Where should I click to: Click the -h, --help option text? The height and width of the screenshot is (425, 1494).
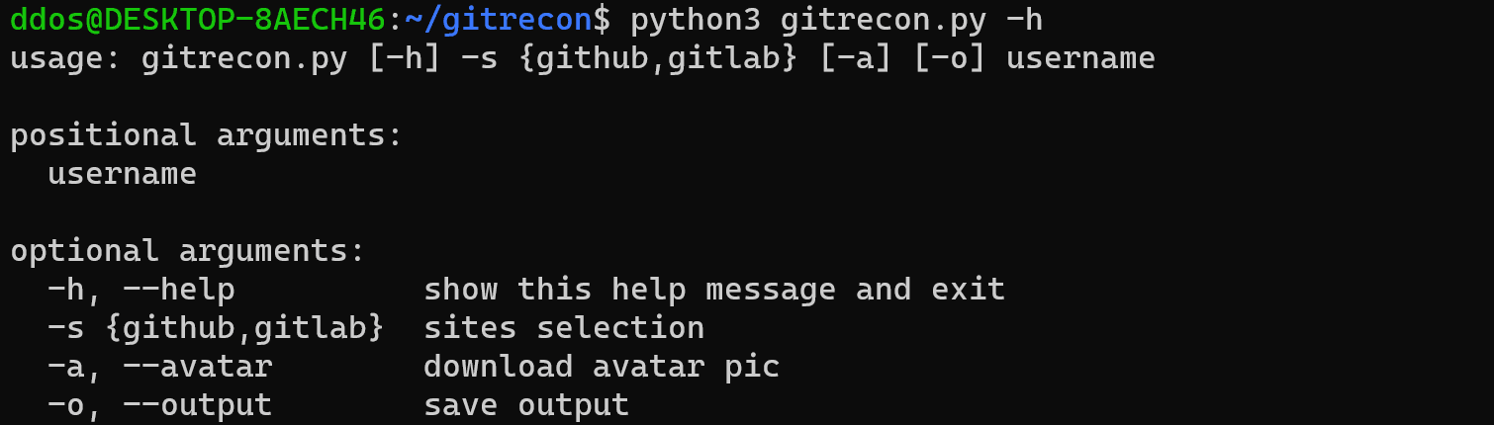(x=141, y=290)
